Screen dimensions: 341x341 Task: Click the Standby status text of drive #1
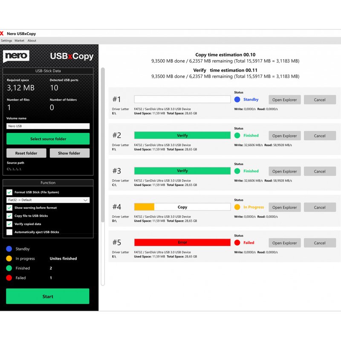tap(251, 99)
